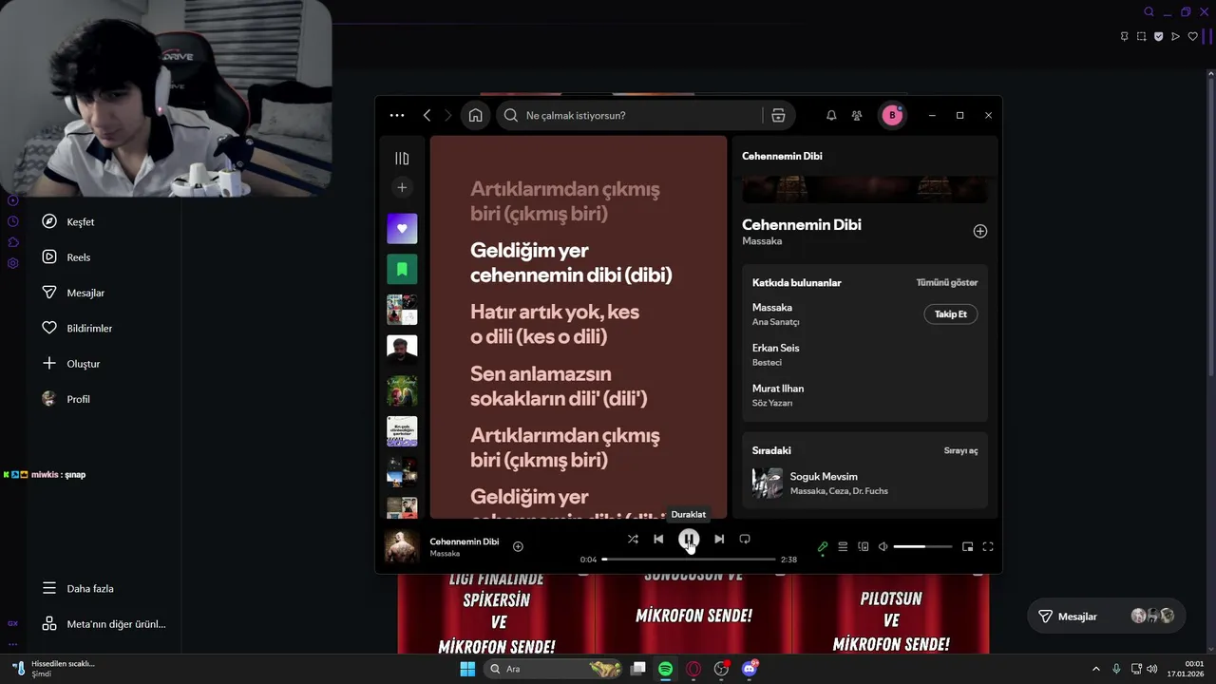Toggle repeat mode in Spotify
The width and height of the screenshot is (1216, 684).
pos(745,539)
